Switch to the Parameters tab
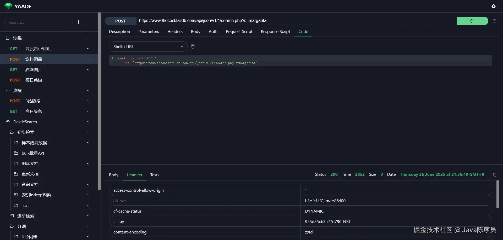The height and width of the screenshot is (240, 503). pyautogui.click(x=149, y=32)
